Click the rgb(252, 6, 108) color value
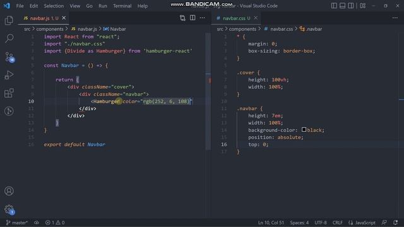Image resolution: width=404 pixels, height=227 pixels. pos(166,102)
